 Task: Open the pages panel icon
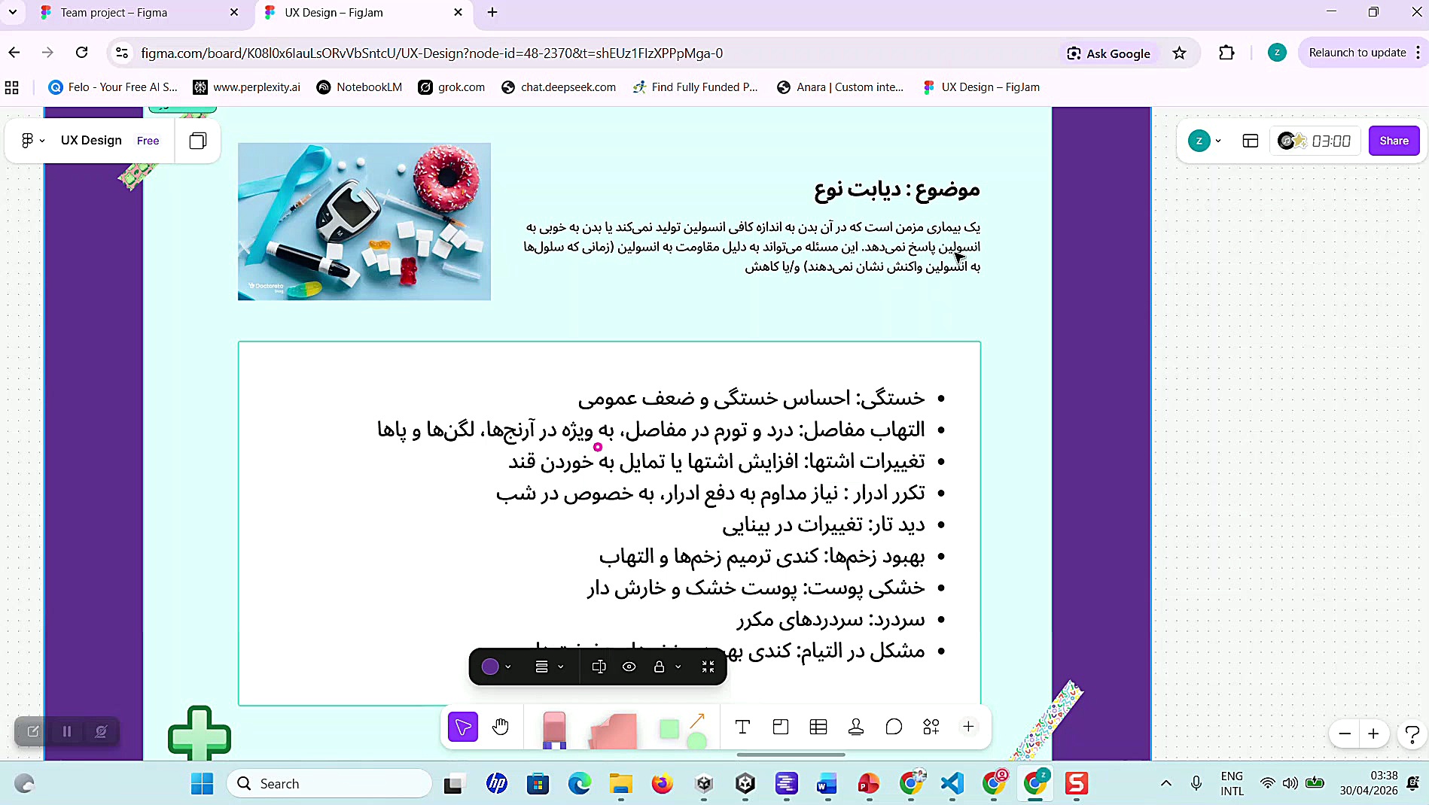point(198,141)
